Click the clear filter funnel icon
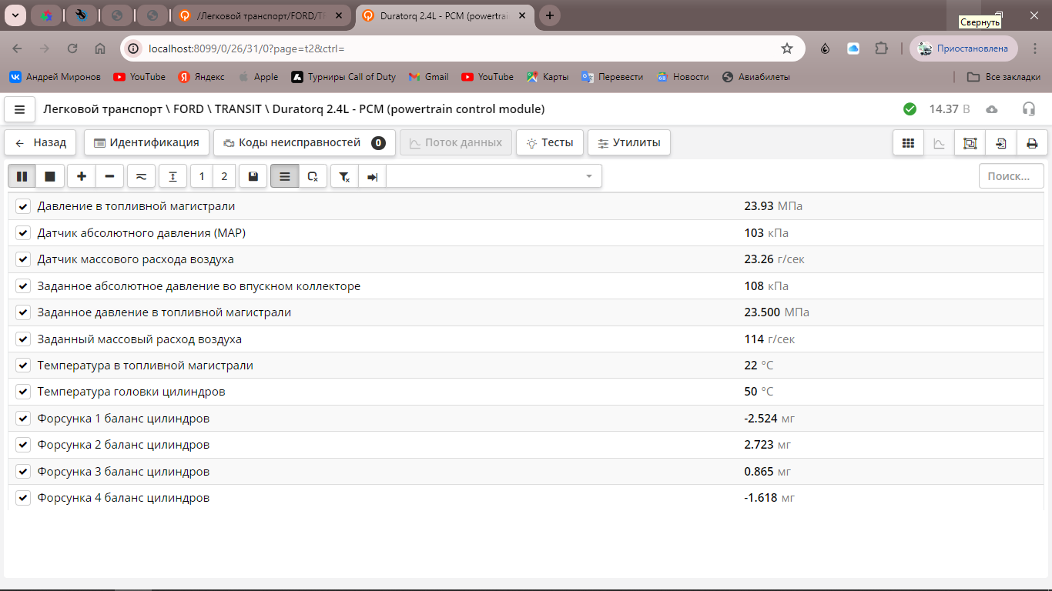 tap(344, 176)
